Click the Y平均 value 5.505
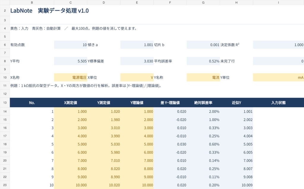 [x=71, y=61]
